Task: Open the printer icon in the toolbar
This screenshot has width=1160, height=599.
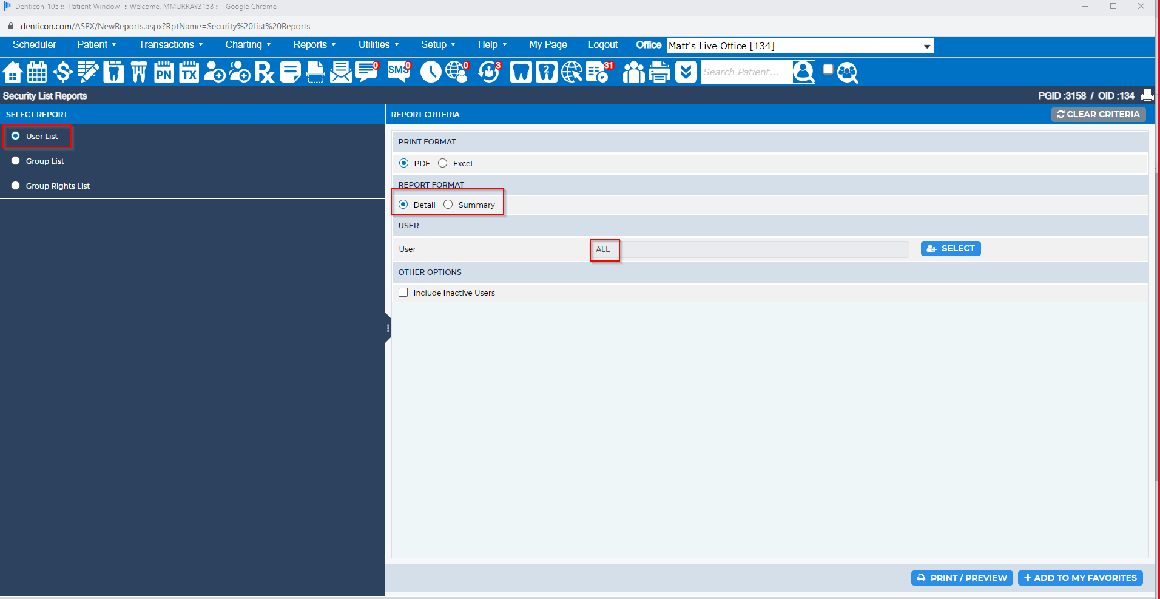Action: pos(659,72)
